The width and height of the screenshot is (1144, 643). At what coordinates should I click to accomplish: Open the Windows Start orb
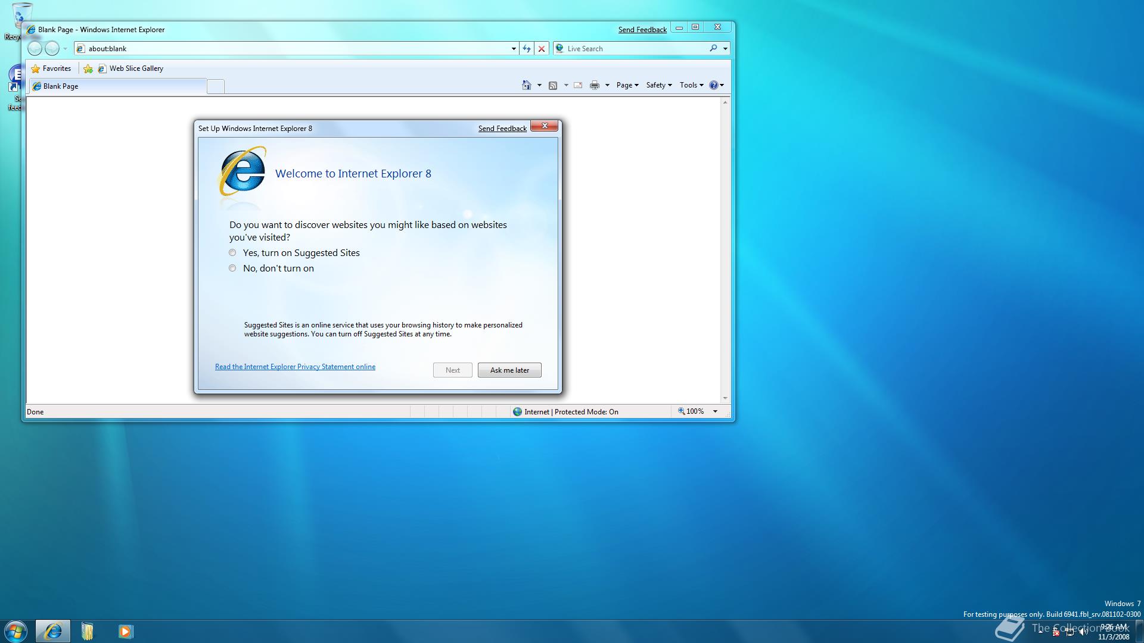15,631
